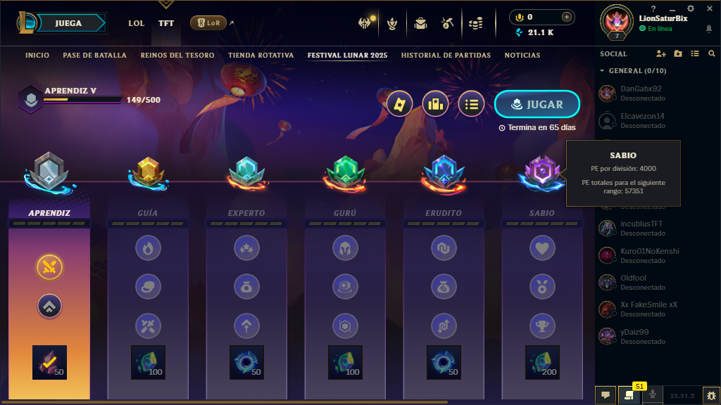Add RP with the plus button
Image resolution: width=721 pixels, height=405 pixels.
point(567,17)
